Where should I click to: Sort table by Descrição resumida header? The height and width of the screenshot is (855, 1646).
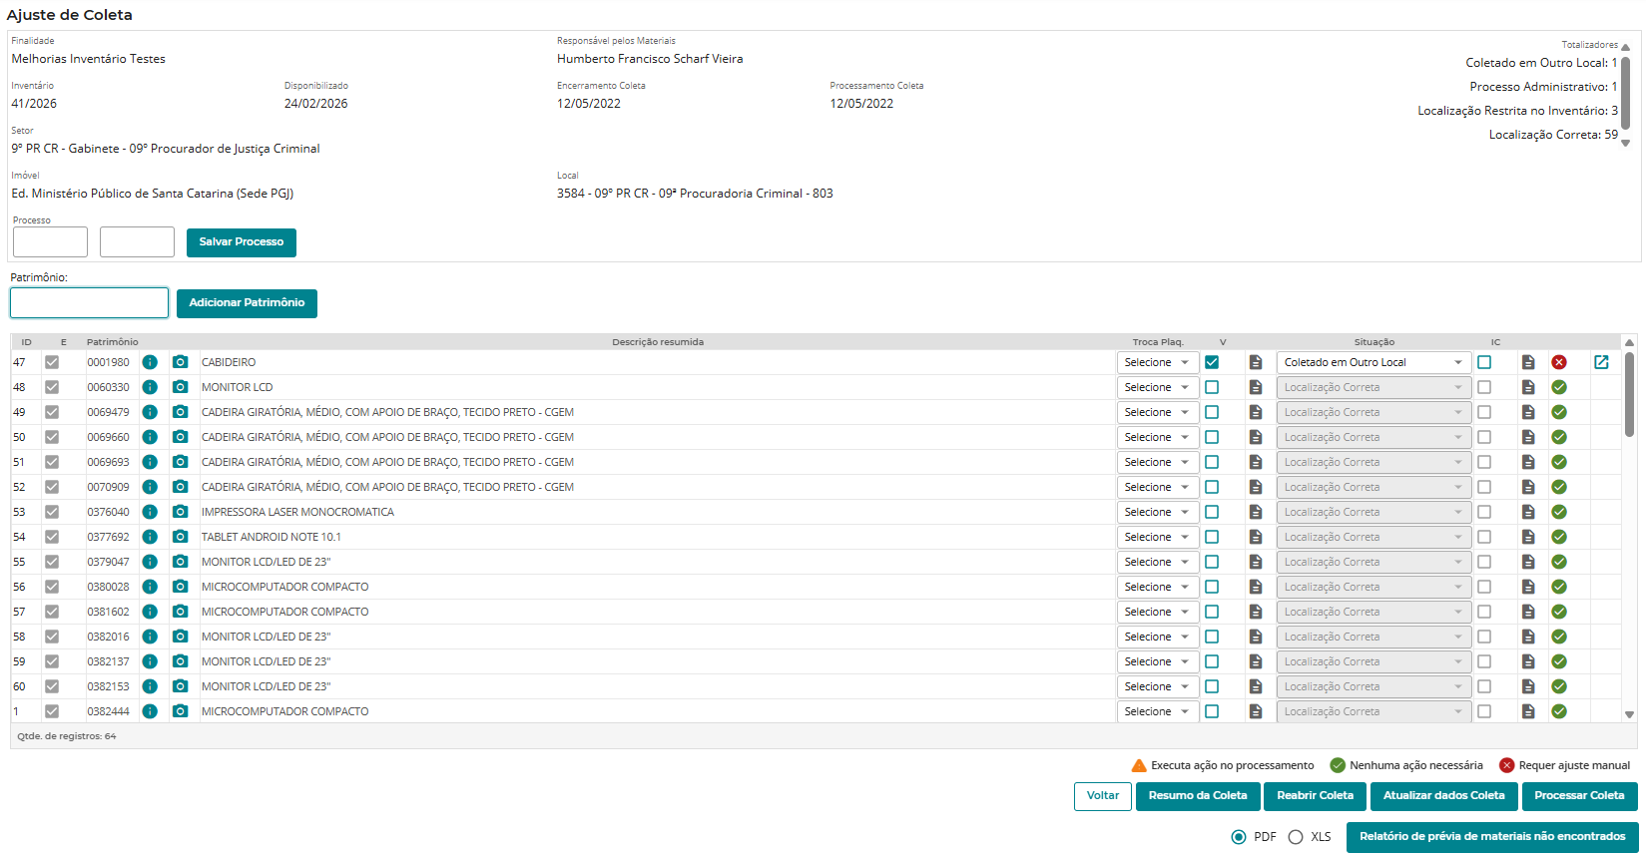tap(658, 342)
